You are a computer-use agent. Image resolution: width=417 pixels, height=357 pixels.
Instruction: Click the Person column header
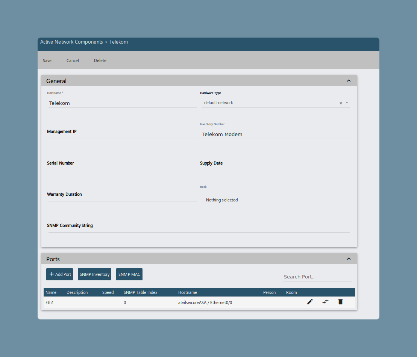[x=269, y=292]
